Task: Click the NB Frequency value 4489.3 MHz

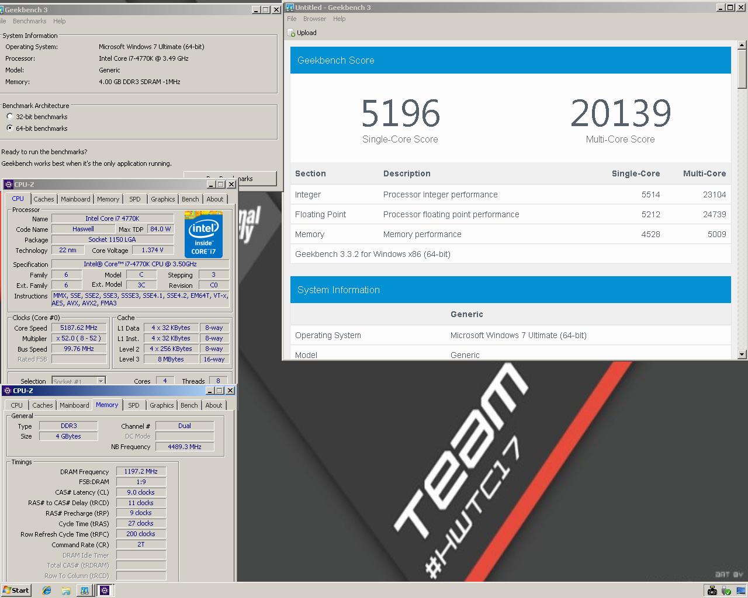Action: (185, 447)
